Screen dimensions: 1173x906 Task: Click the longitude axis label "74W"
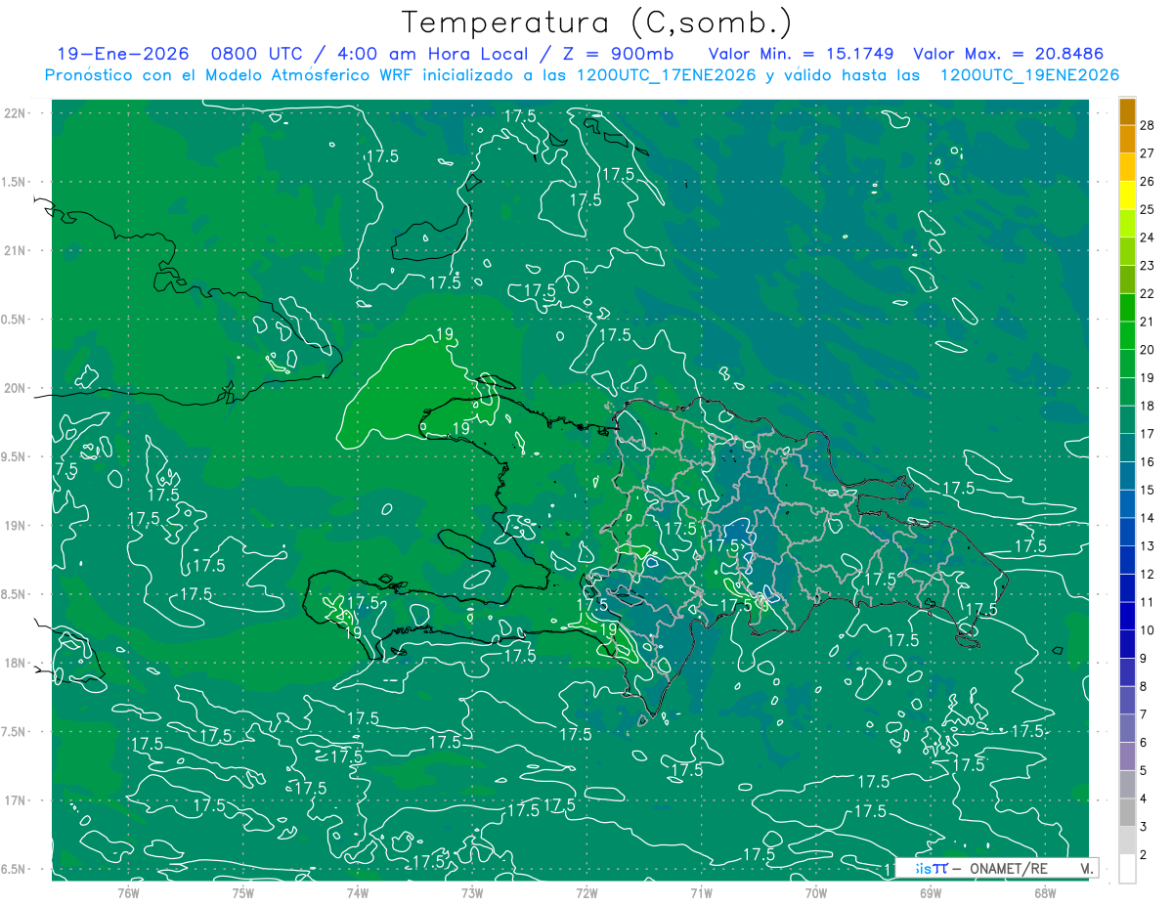(x=358, y=891)
